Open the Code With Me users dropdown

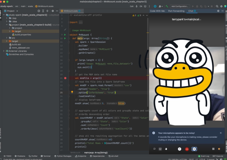coord(161,6)
